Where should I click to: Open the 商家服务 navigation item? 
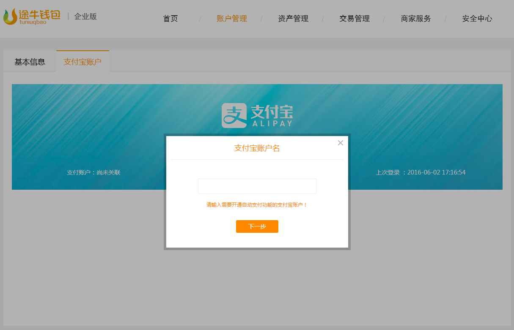tap(415, 19)
